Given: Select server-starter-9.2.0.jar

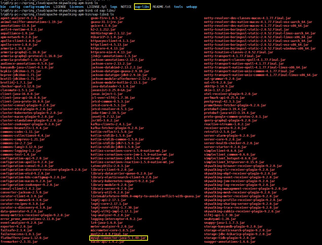Looking at the screenshot, I should [225, 147].
